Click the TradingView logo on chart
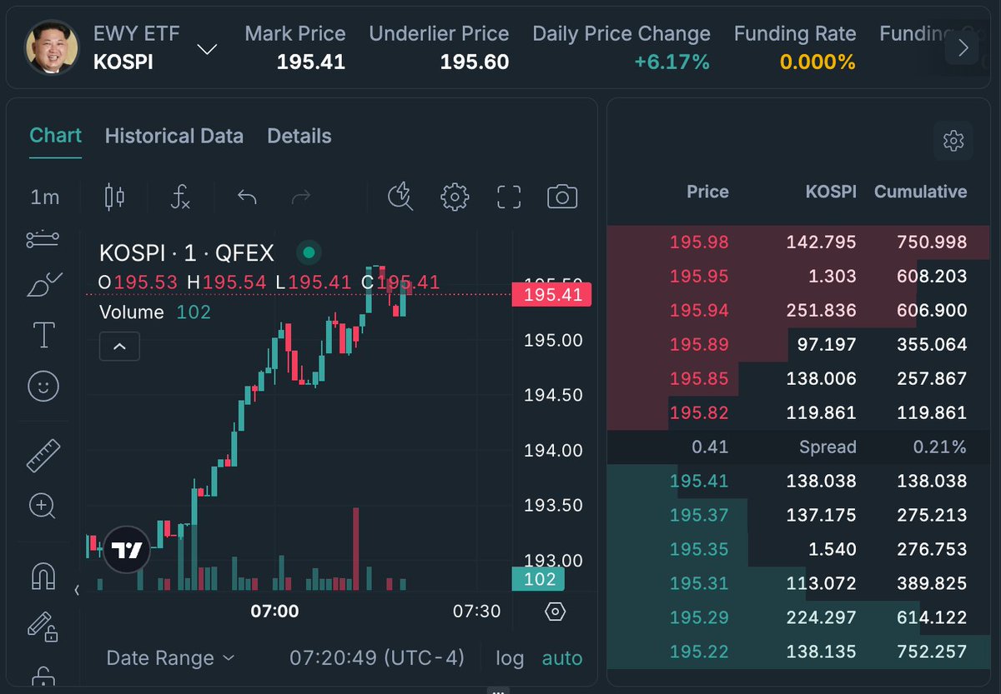Image resolution: width=1001 pixels, height=694 pixels. pos(128,550)
